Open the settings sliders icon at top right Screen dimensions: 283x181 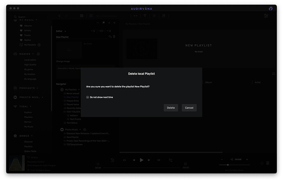[266, 16]
